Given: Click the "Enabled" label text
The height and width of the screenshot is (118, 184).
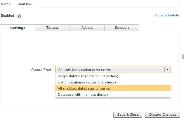Looking at the screenshot, I should click(7, 16).
